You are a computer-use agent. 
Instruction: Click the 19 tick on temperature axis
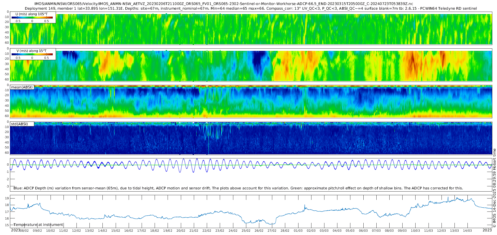[x=7, y=198]
